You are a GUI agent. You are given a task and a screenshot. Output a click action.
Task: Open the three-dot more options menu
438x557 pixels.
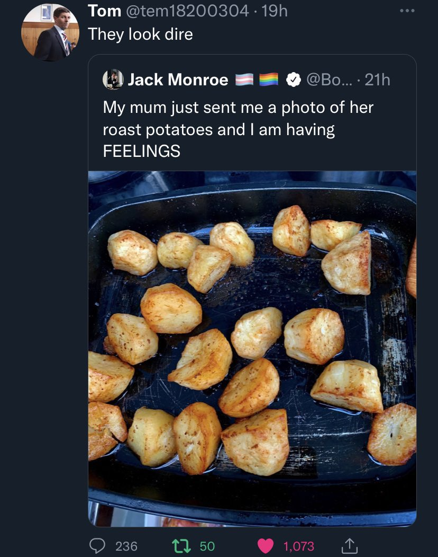click(x=407, y=11)
